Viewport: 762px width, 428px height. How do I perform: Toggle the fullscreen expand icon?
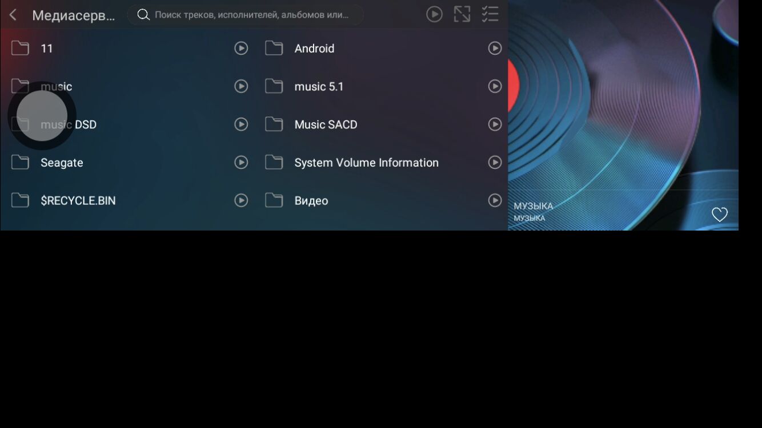[x=462, y=14]
